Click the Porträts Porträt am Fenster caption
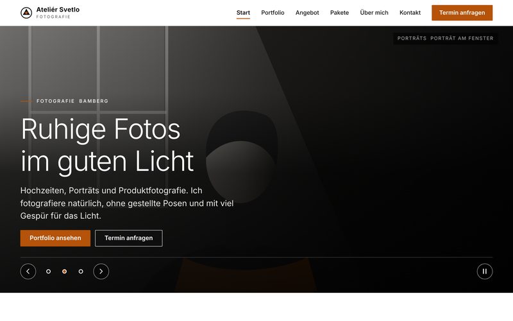513x321 pixels. click(x=445, y=39)
